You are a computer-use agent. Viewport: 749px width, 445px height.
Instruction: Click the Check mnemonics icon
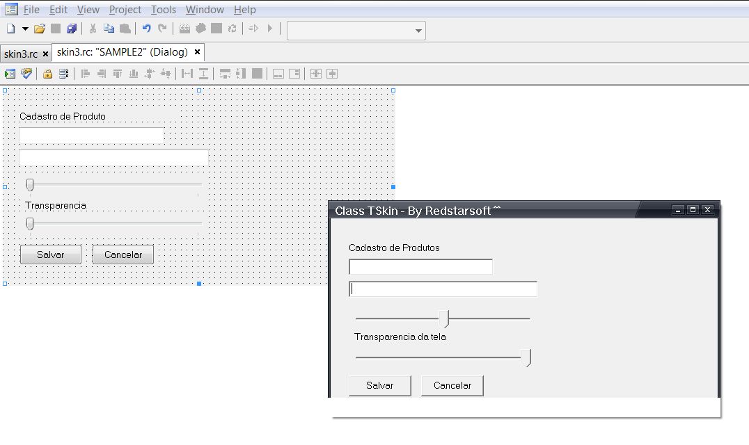(x=26, y=74)
